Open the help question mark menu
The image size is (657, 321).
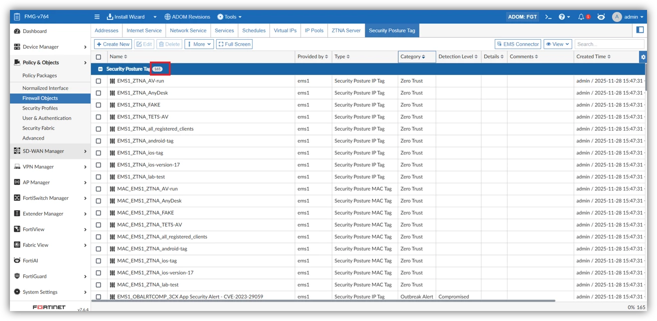(564, 16)
